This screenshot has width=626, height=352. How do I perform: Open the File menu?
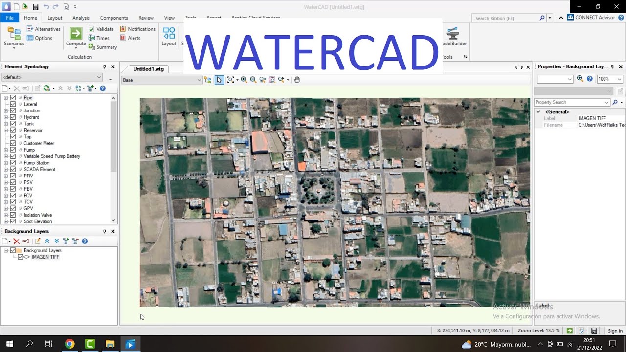tap(10, 18)
